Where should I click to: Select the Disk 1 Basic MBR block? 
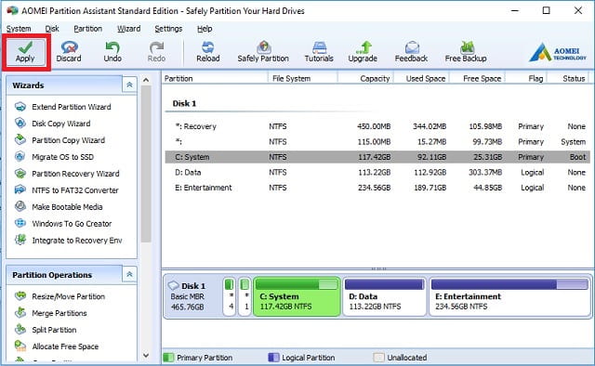click(x=192, y=296)
